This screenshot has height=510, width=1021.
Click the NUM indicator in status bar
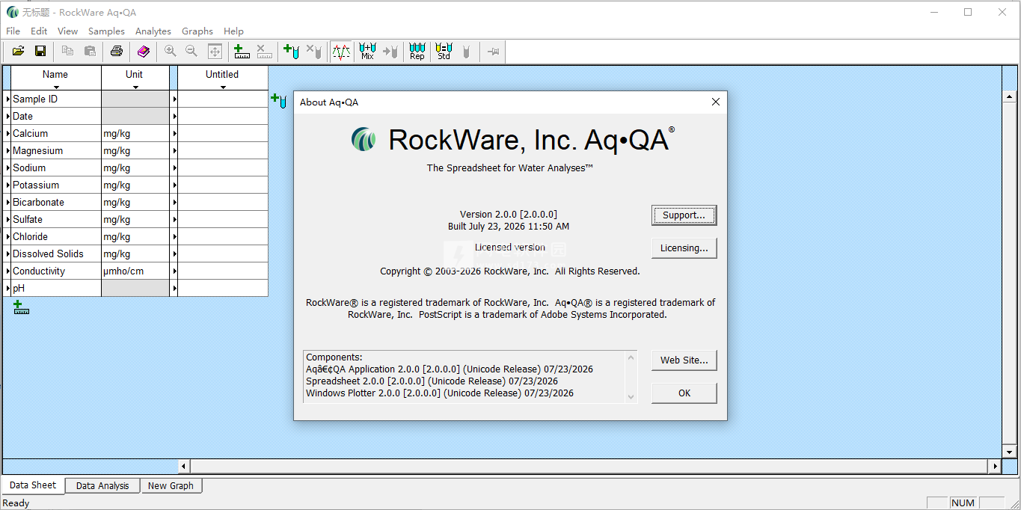(963, 503)
